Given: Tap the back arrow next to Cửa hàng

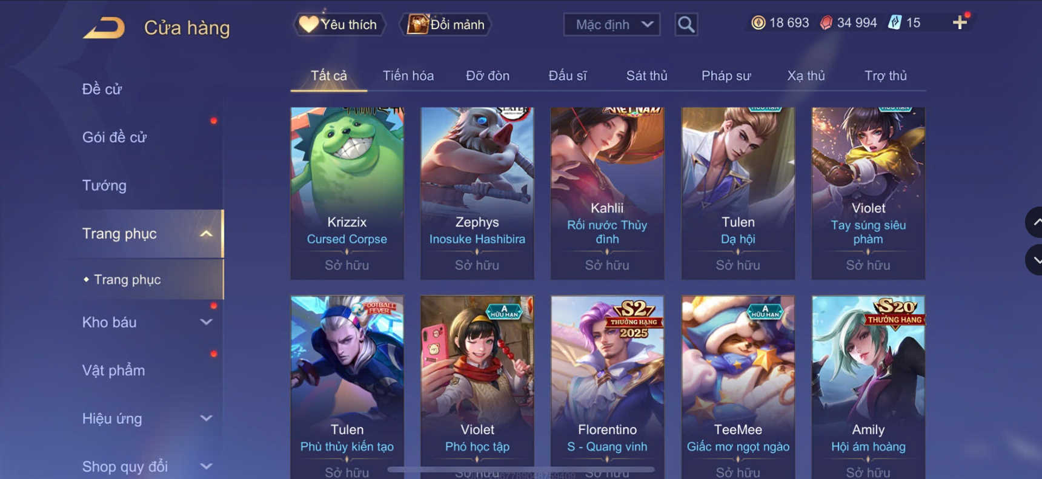Looking at the screenshot, I should coord(104,28).
